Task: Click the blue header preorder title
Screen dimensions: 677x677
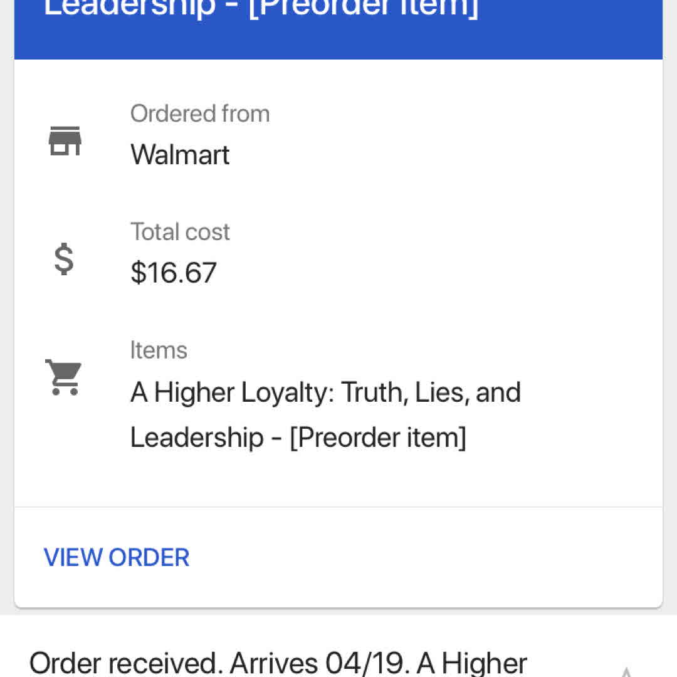Action: click(261, 9)
